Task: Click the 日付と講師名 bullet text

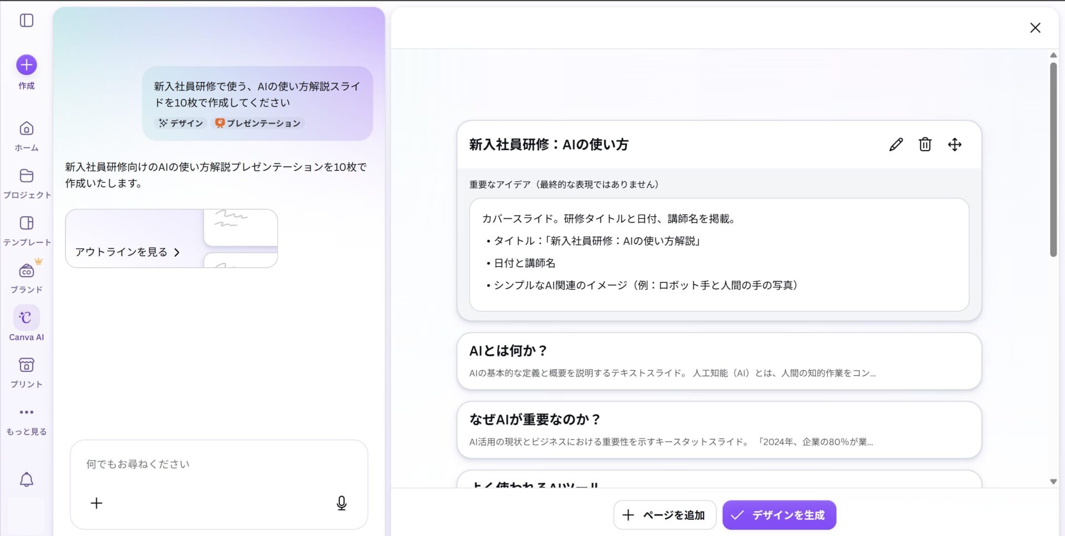Action: 524,263
